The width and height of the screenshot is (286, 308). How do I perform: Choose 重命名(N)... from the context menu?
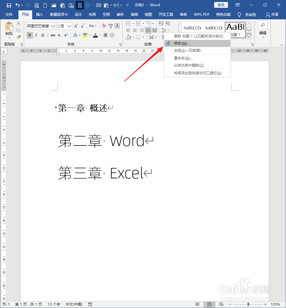pyautogui.click(x=197, y=58)
